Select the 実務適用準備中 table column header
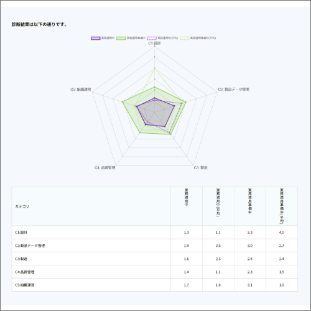This screenshot has height=311, width=311. (250, 201)
